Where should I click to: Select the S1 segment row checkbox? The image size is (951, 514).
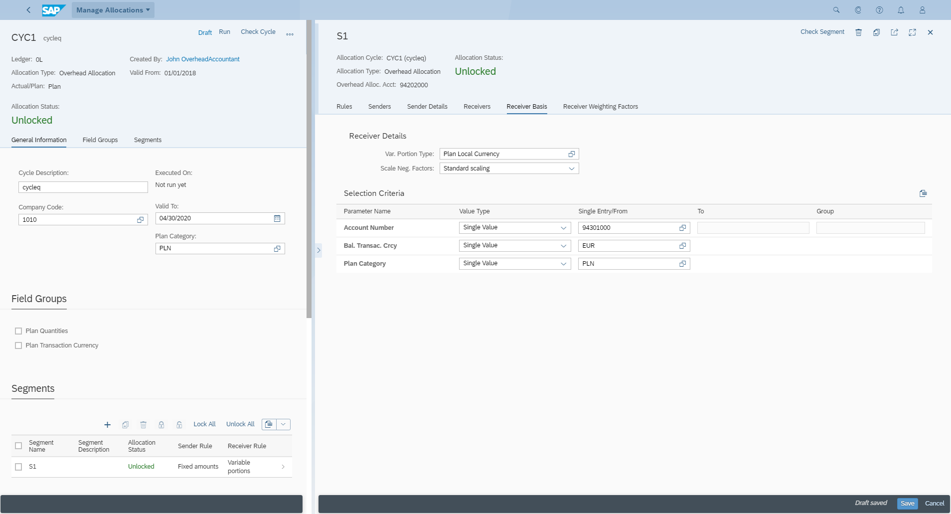[x=18, y=467]
